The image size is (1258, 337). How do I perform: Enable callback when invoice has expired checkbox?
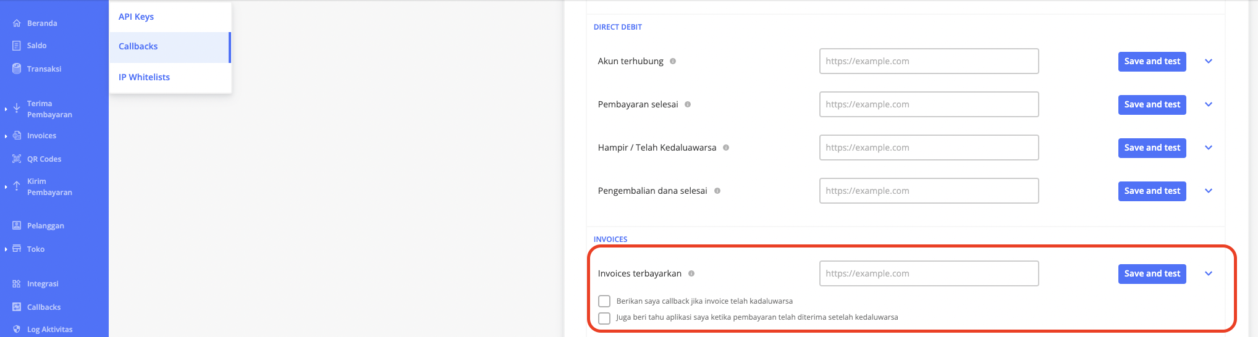604,301
